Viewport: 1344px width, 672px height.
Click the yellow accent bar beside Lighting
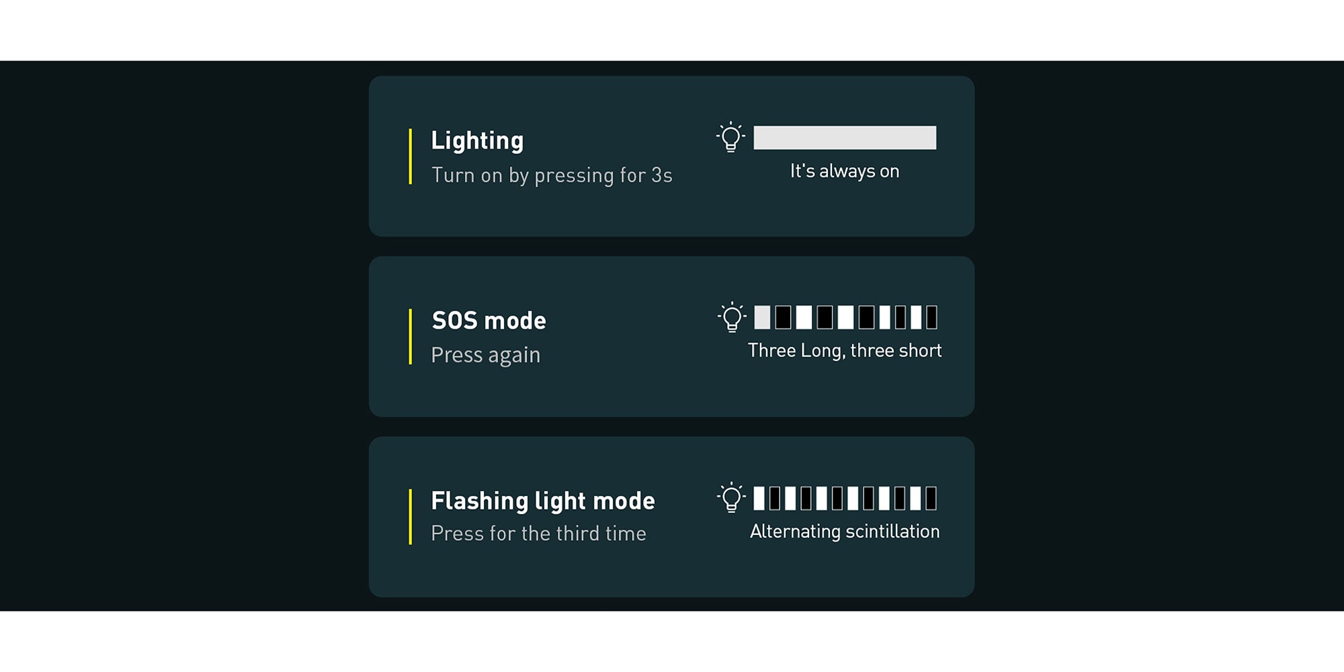click(410, 157)
